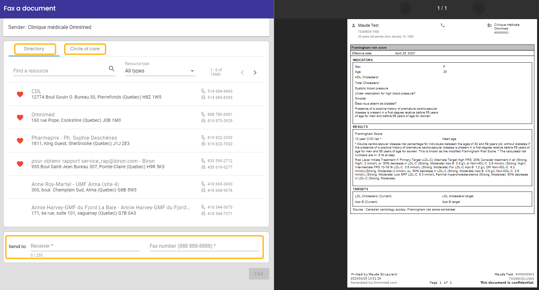Screen dimensions: 539x290
Task: Click fax icon for Annie Harvey-GMF
Action: point(203,213)
